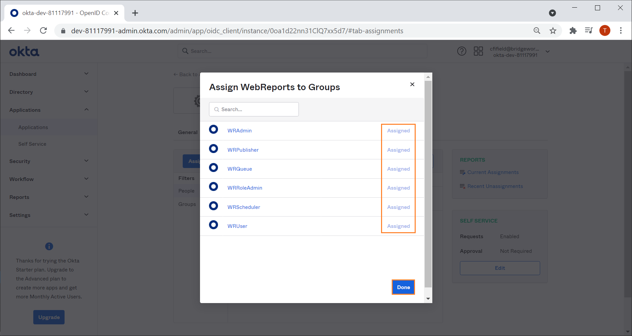Click the browser zoom magnifier icon
Screen dimensions: 632x336
(x=537, y=31)
